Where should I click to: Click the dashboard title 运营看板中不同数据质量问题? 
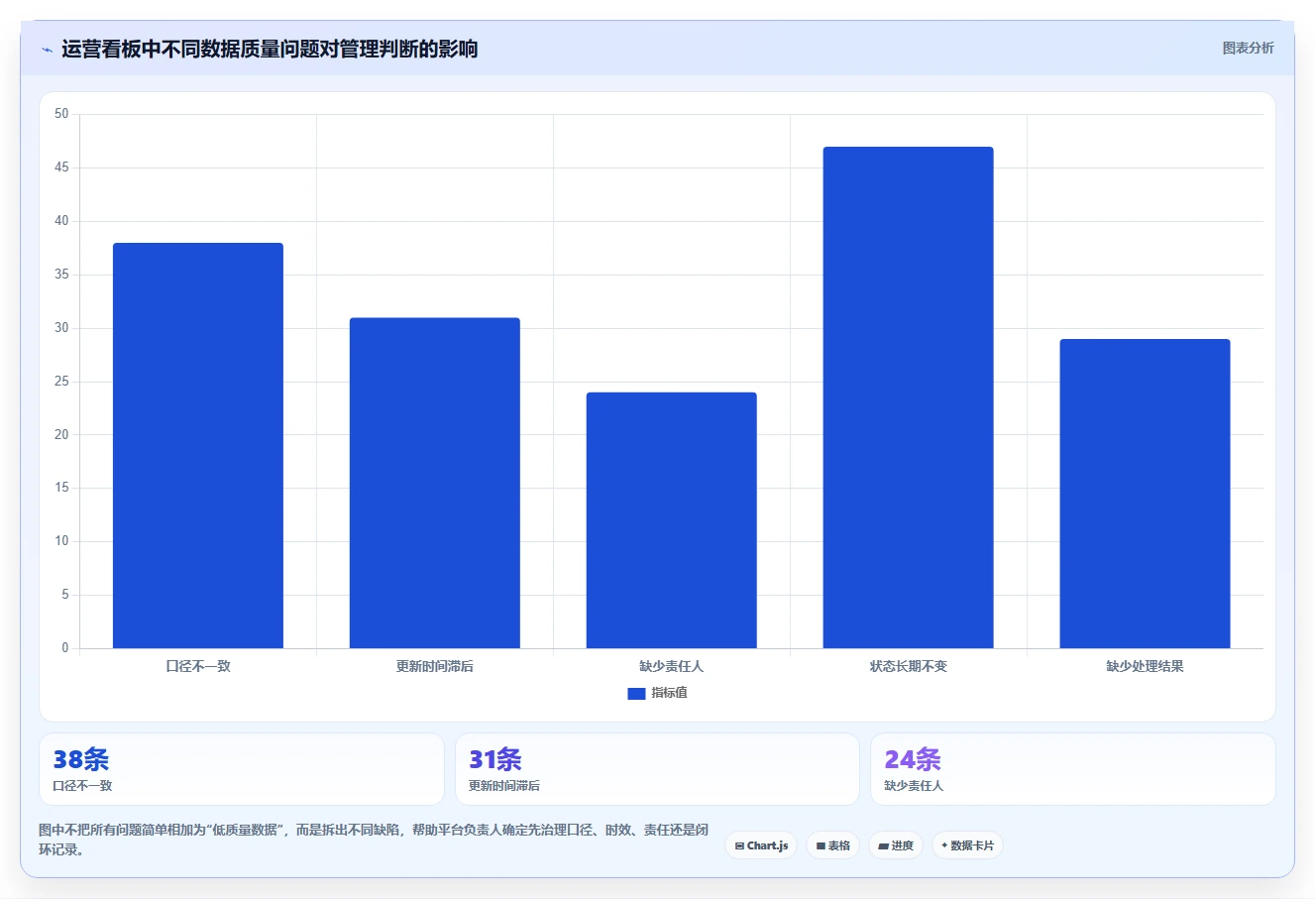coord(270,50)
